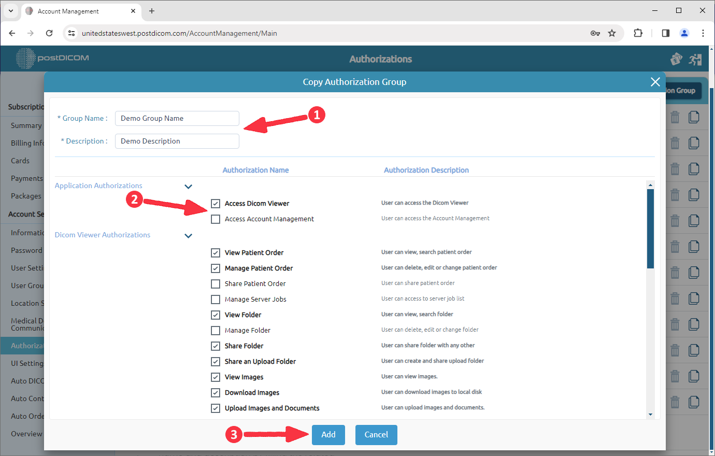Open the browser profile icon
The width and height of the screenshot is (715, 456).
point(684,33)
